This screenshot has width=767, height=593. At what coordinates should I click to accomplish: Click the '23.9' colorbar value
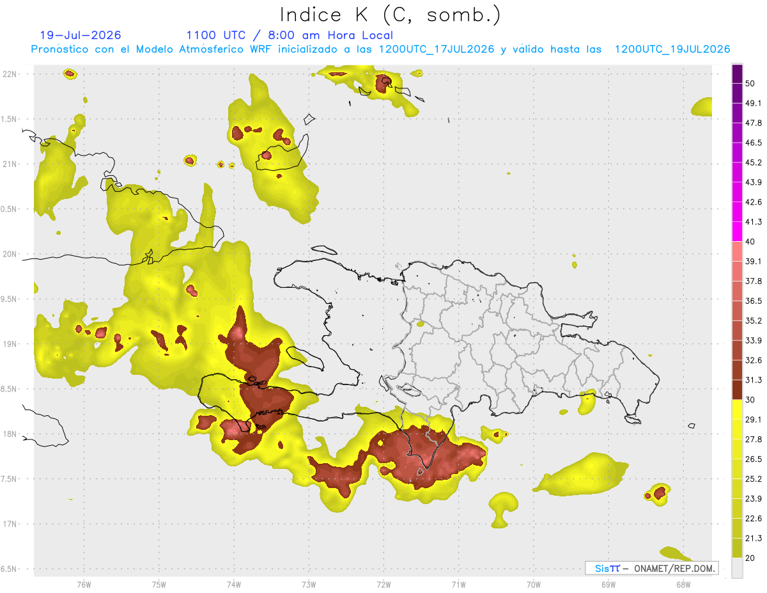754,499
